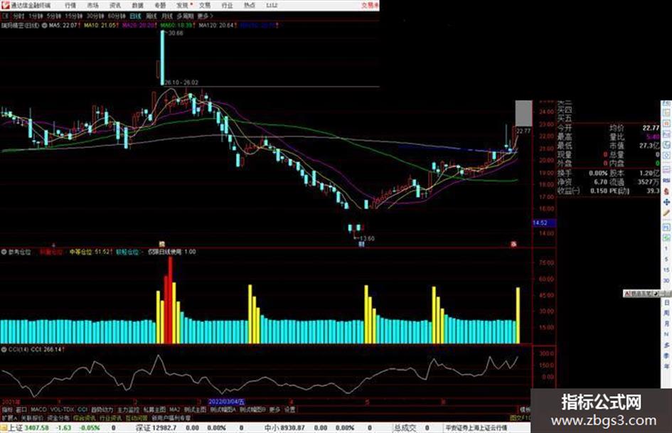Click the round icon beside the stock name
The width and height of the screenshot is (672, 433).
point(44,26)
